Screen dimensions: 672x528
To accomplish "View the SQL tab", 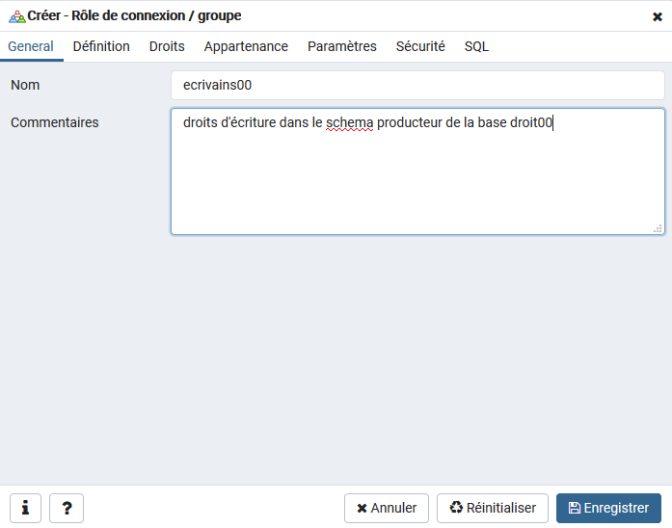I will pyautogui.click(x=476, y=46).
